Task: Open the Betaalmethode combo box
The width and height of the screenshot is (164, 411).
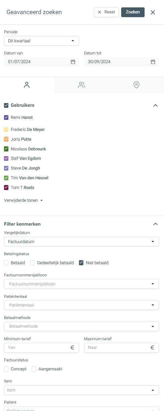Action: (x=81, y=326)
